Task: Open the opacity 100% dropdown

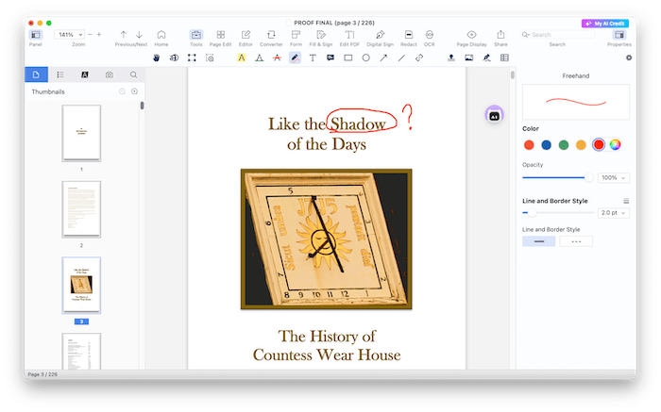Action: pyautogui.click(x=614, y=177)
